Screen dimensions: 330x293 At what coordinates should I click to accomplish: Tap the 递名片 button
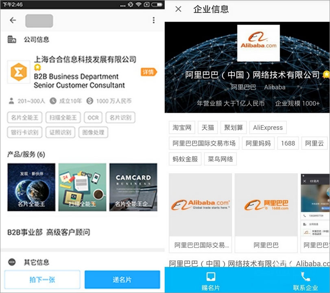tap(122, 280)
